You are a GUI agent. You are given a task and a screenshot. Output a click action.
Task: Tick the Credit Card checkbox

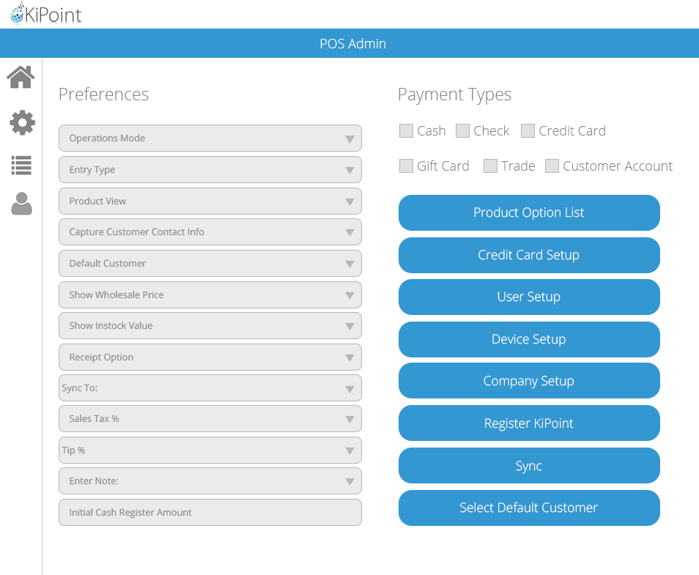pos(528,130)
